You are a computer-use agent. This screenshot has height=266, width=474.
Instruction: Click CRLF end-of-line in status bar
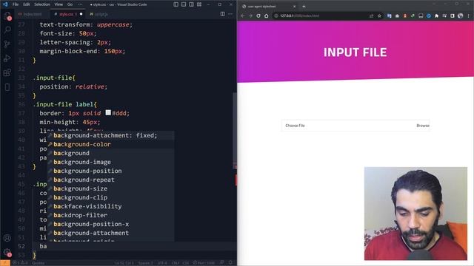tap(176, 263)
